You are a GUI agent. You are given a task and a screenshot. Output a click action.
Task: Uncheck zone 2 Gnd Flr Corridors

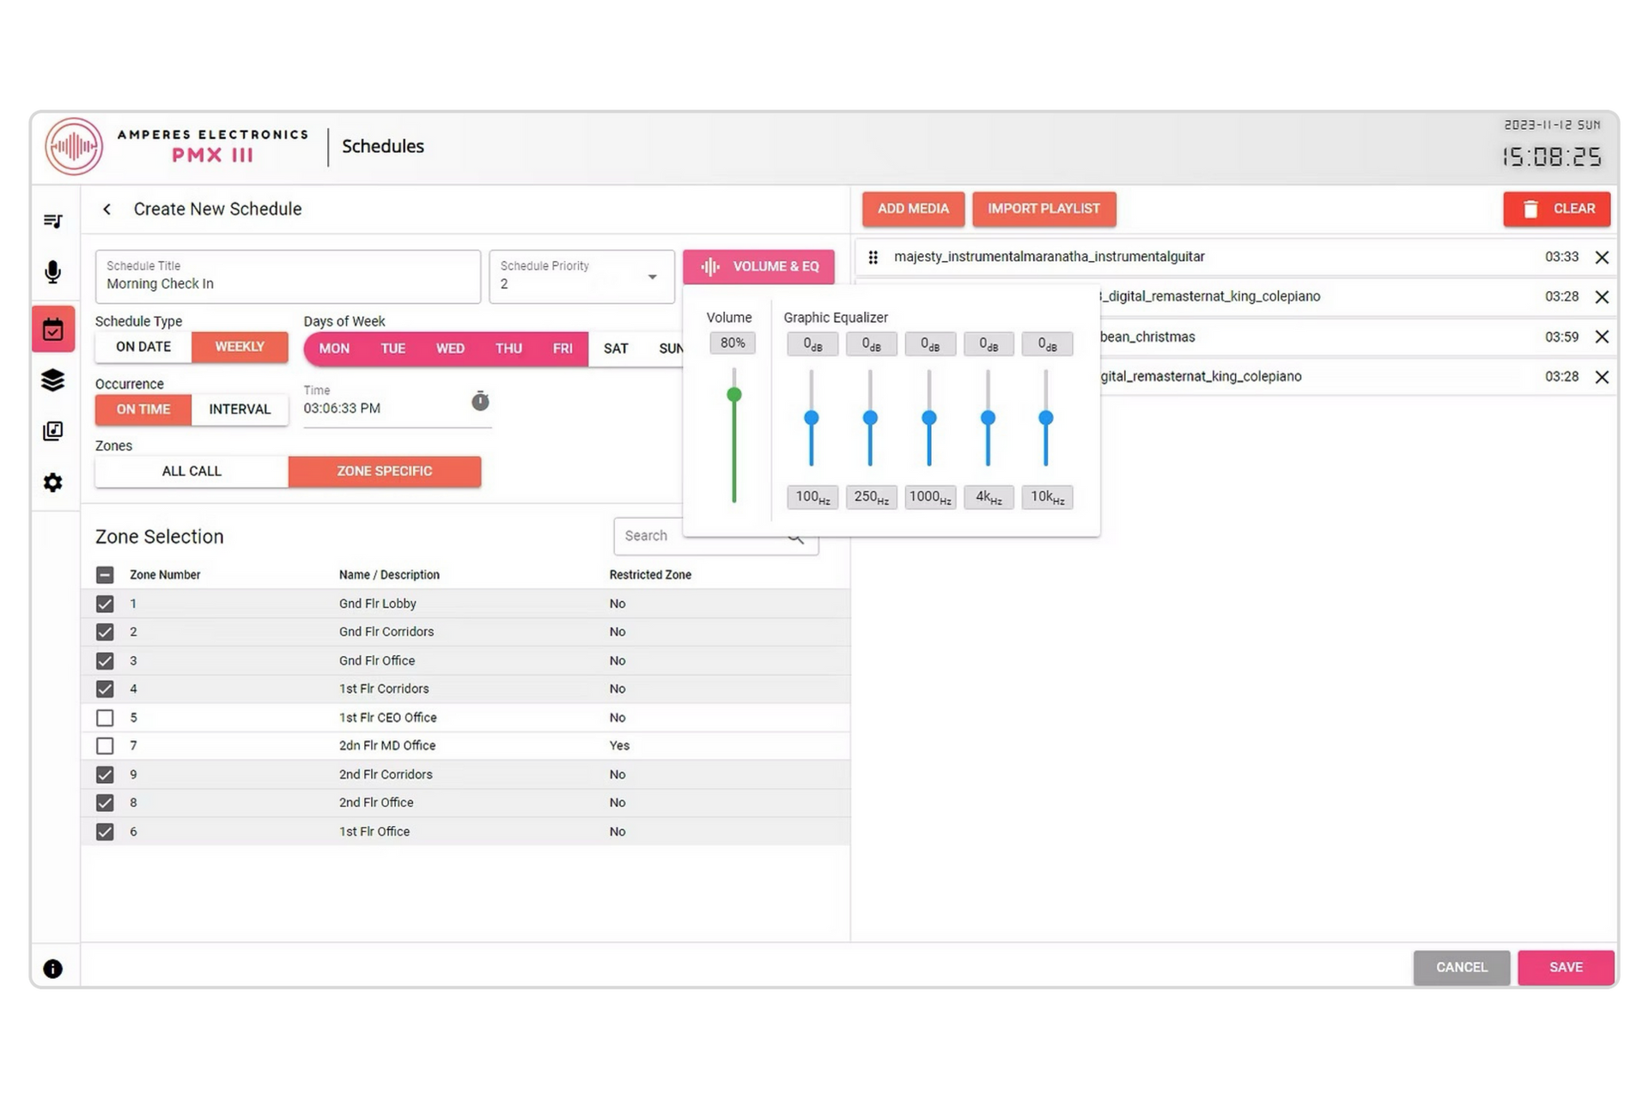click(x=105, y=632)
